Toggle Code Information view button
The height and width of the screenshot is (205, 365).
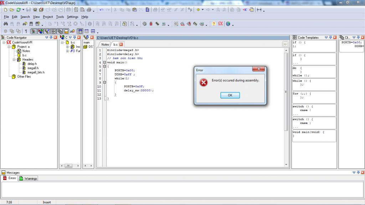point(40,31)
